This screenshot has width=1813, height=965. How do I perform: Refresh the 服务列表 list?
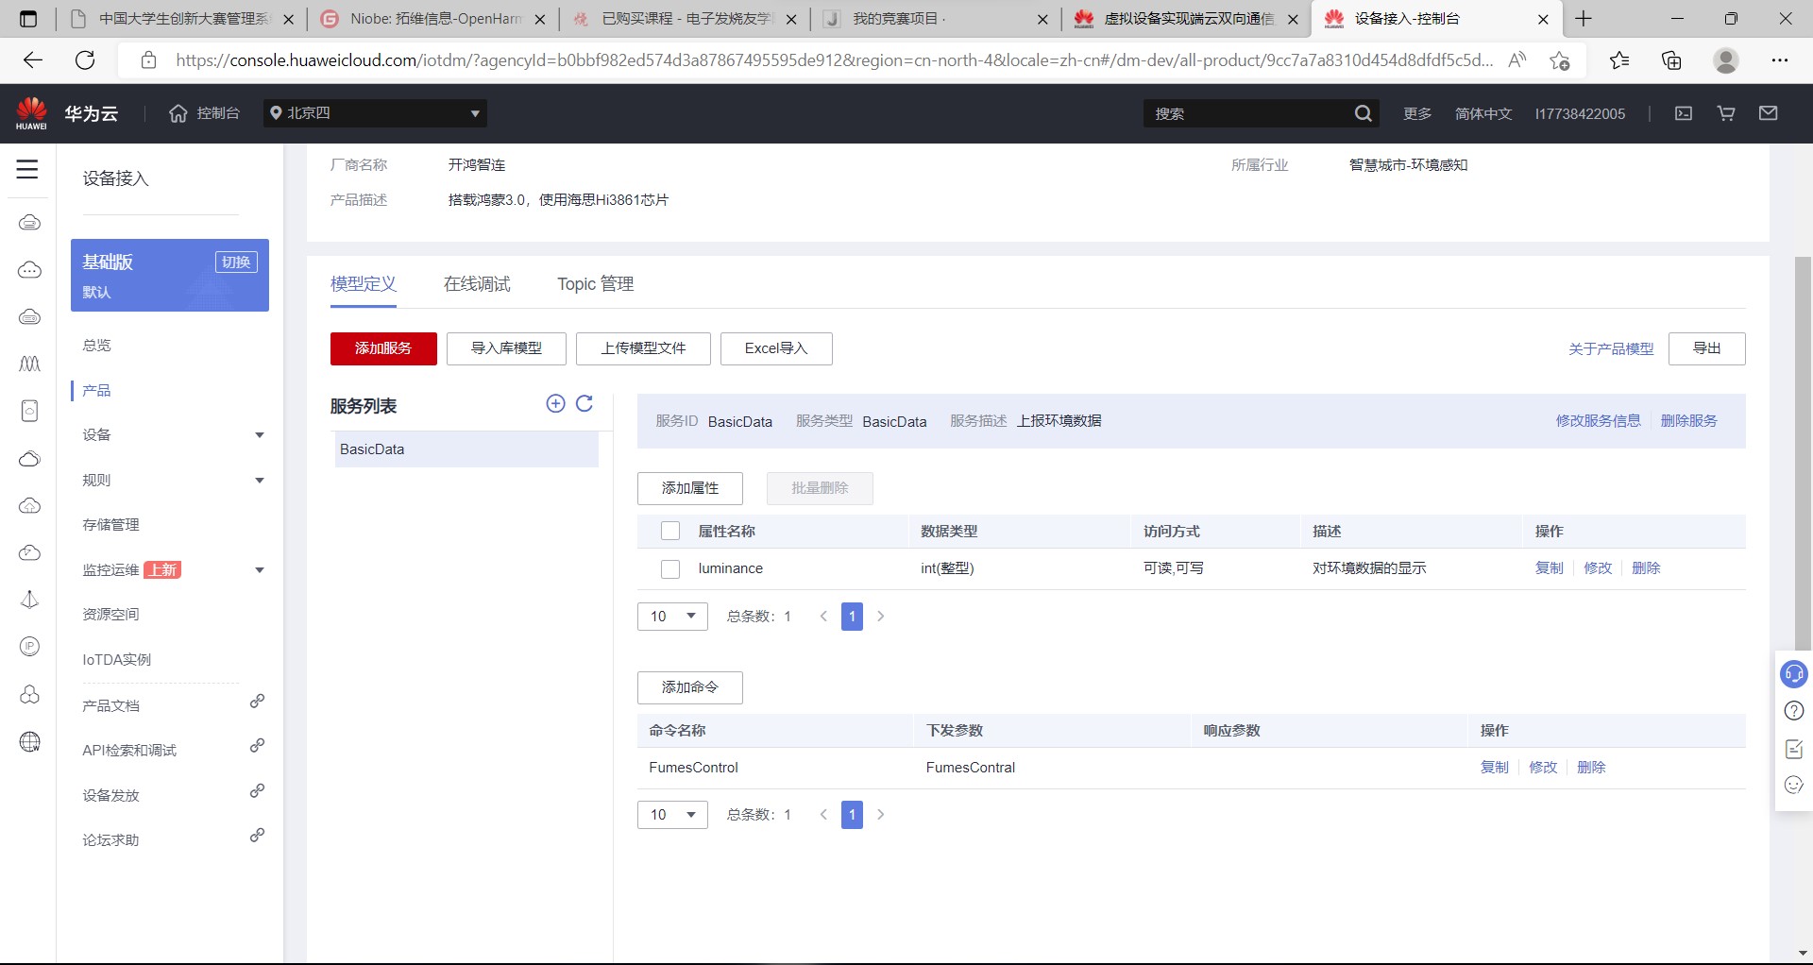[x=585, y=404]
